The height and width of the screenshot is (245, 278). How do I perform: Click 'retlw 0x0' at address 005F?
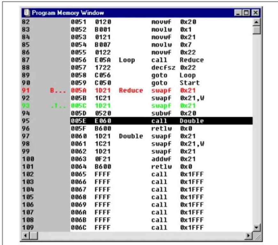[x=172, y=128]
